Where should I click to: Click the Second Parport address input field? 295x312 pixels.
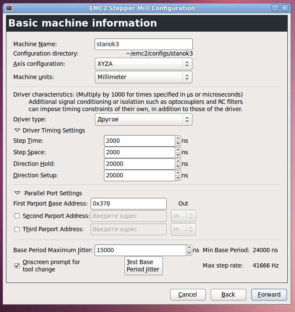[x=129, y=216]
